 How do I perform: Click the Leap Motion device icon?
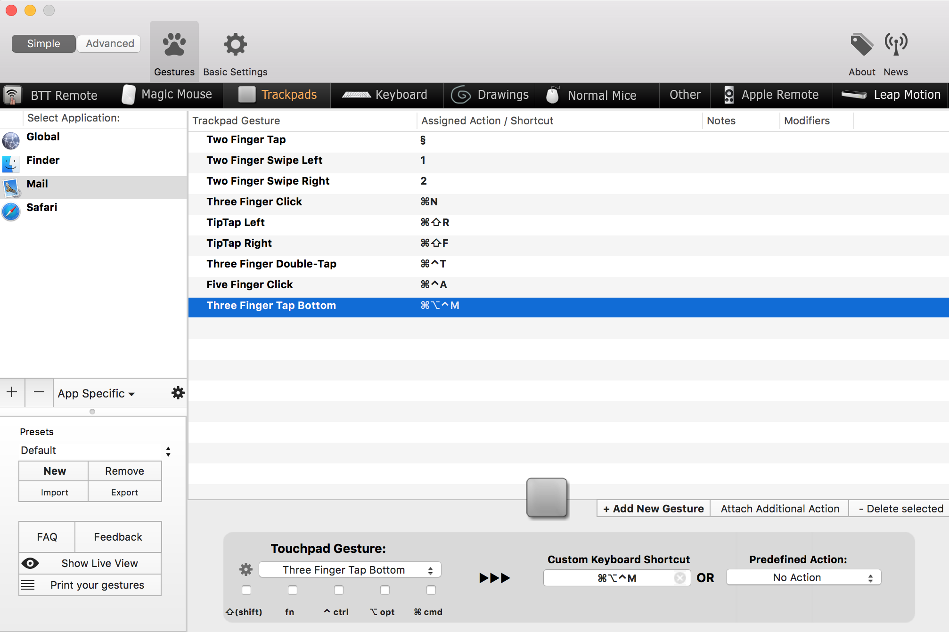click(x=854, y=95)
